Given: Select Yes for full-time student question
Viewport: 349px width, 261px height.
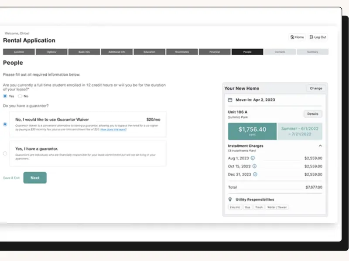Looking at the screenshot, I should tap(5, 96).
